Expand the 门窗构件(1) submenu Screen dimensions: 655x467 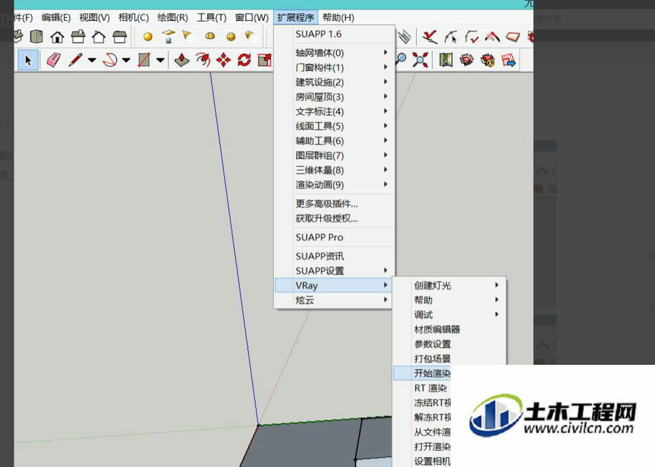334,67
